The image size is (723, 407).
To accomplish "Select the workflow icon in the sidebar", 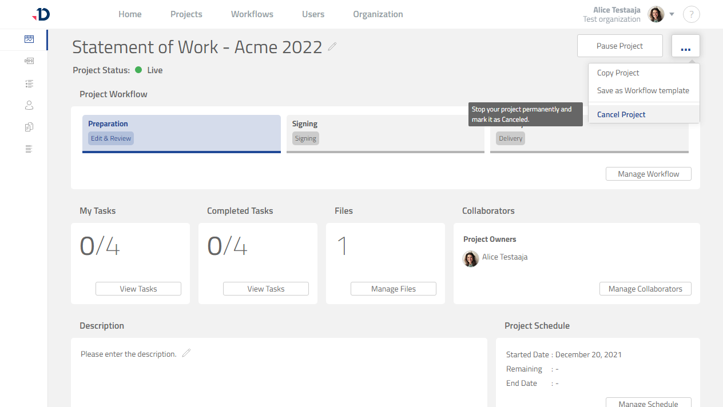I will [x=29, y=61].
